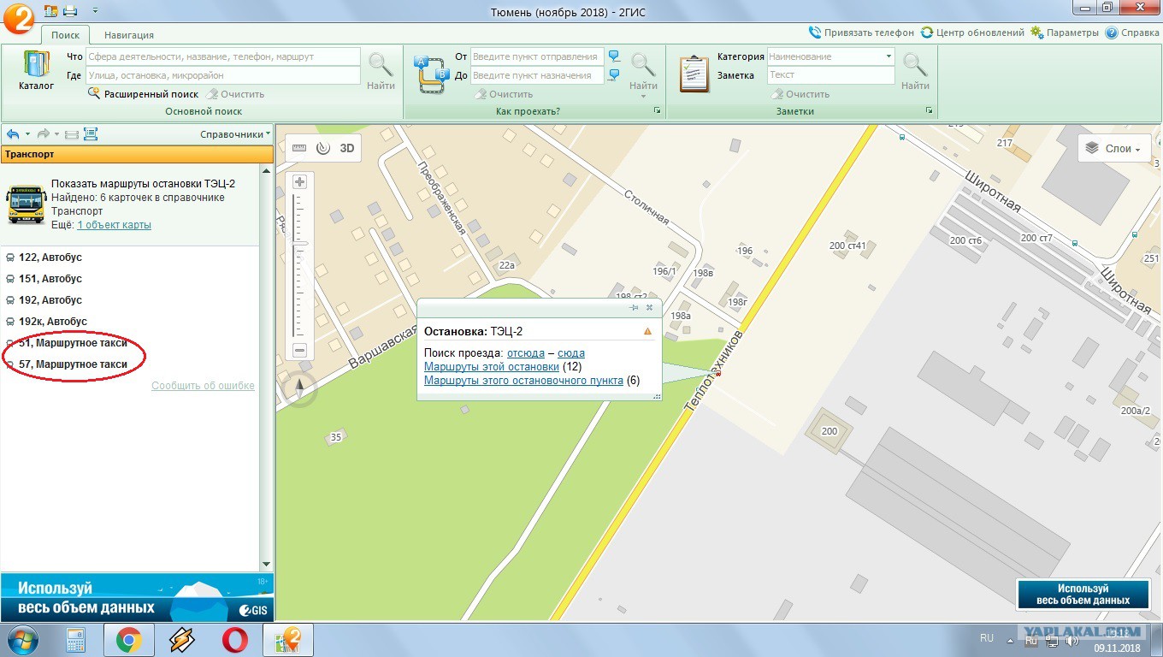Open the back history dropdown arrow
This screenshot has width=1163, height=657.
pos(27,134)
